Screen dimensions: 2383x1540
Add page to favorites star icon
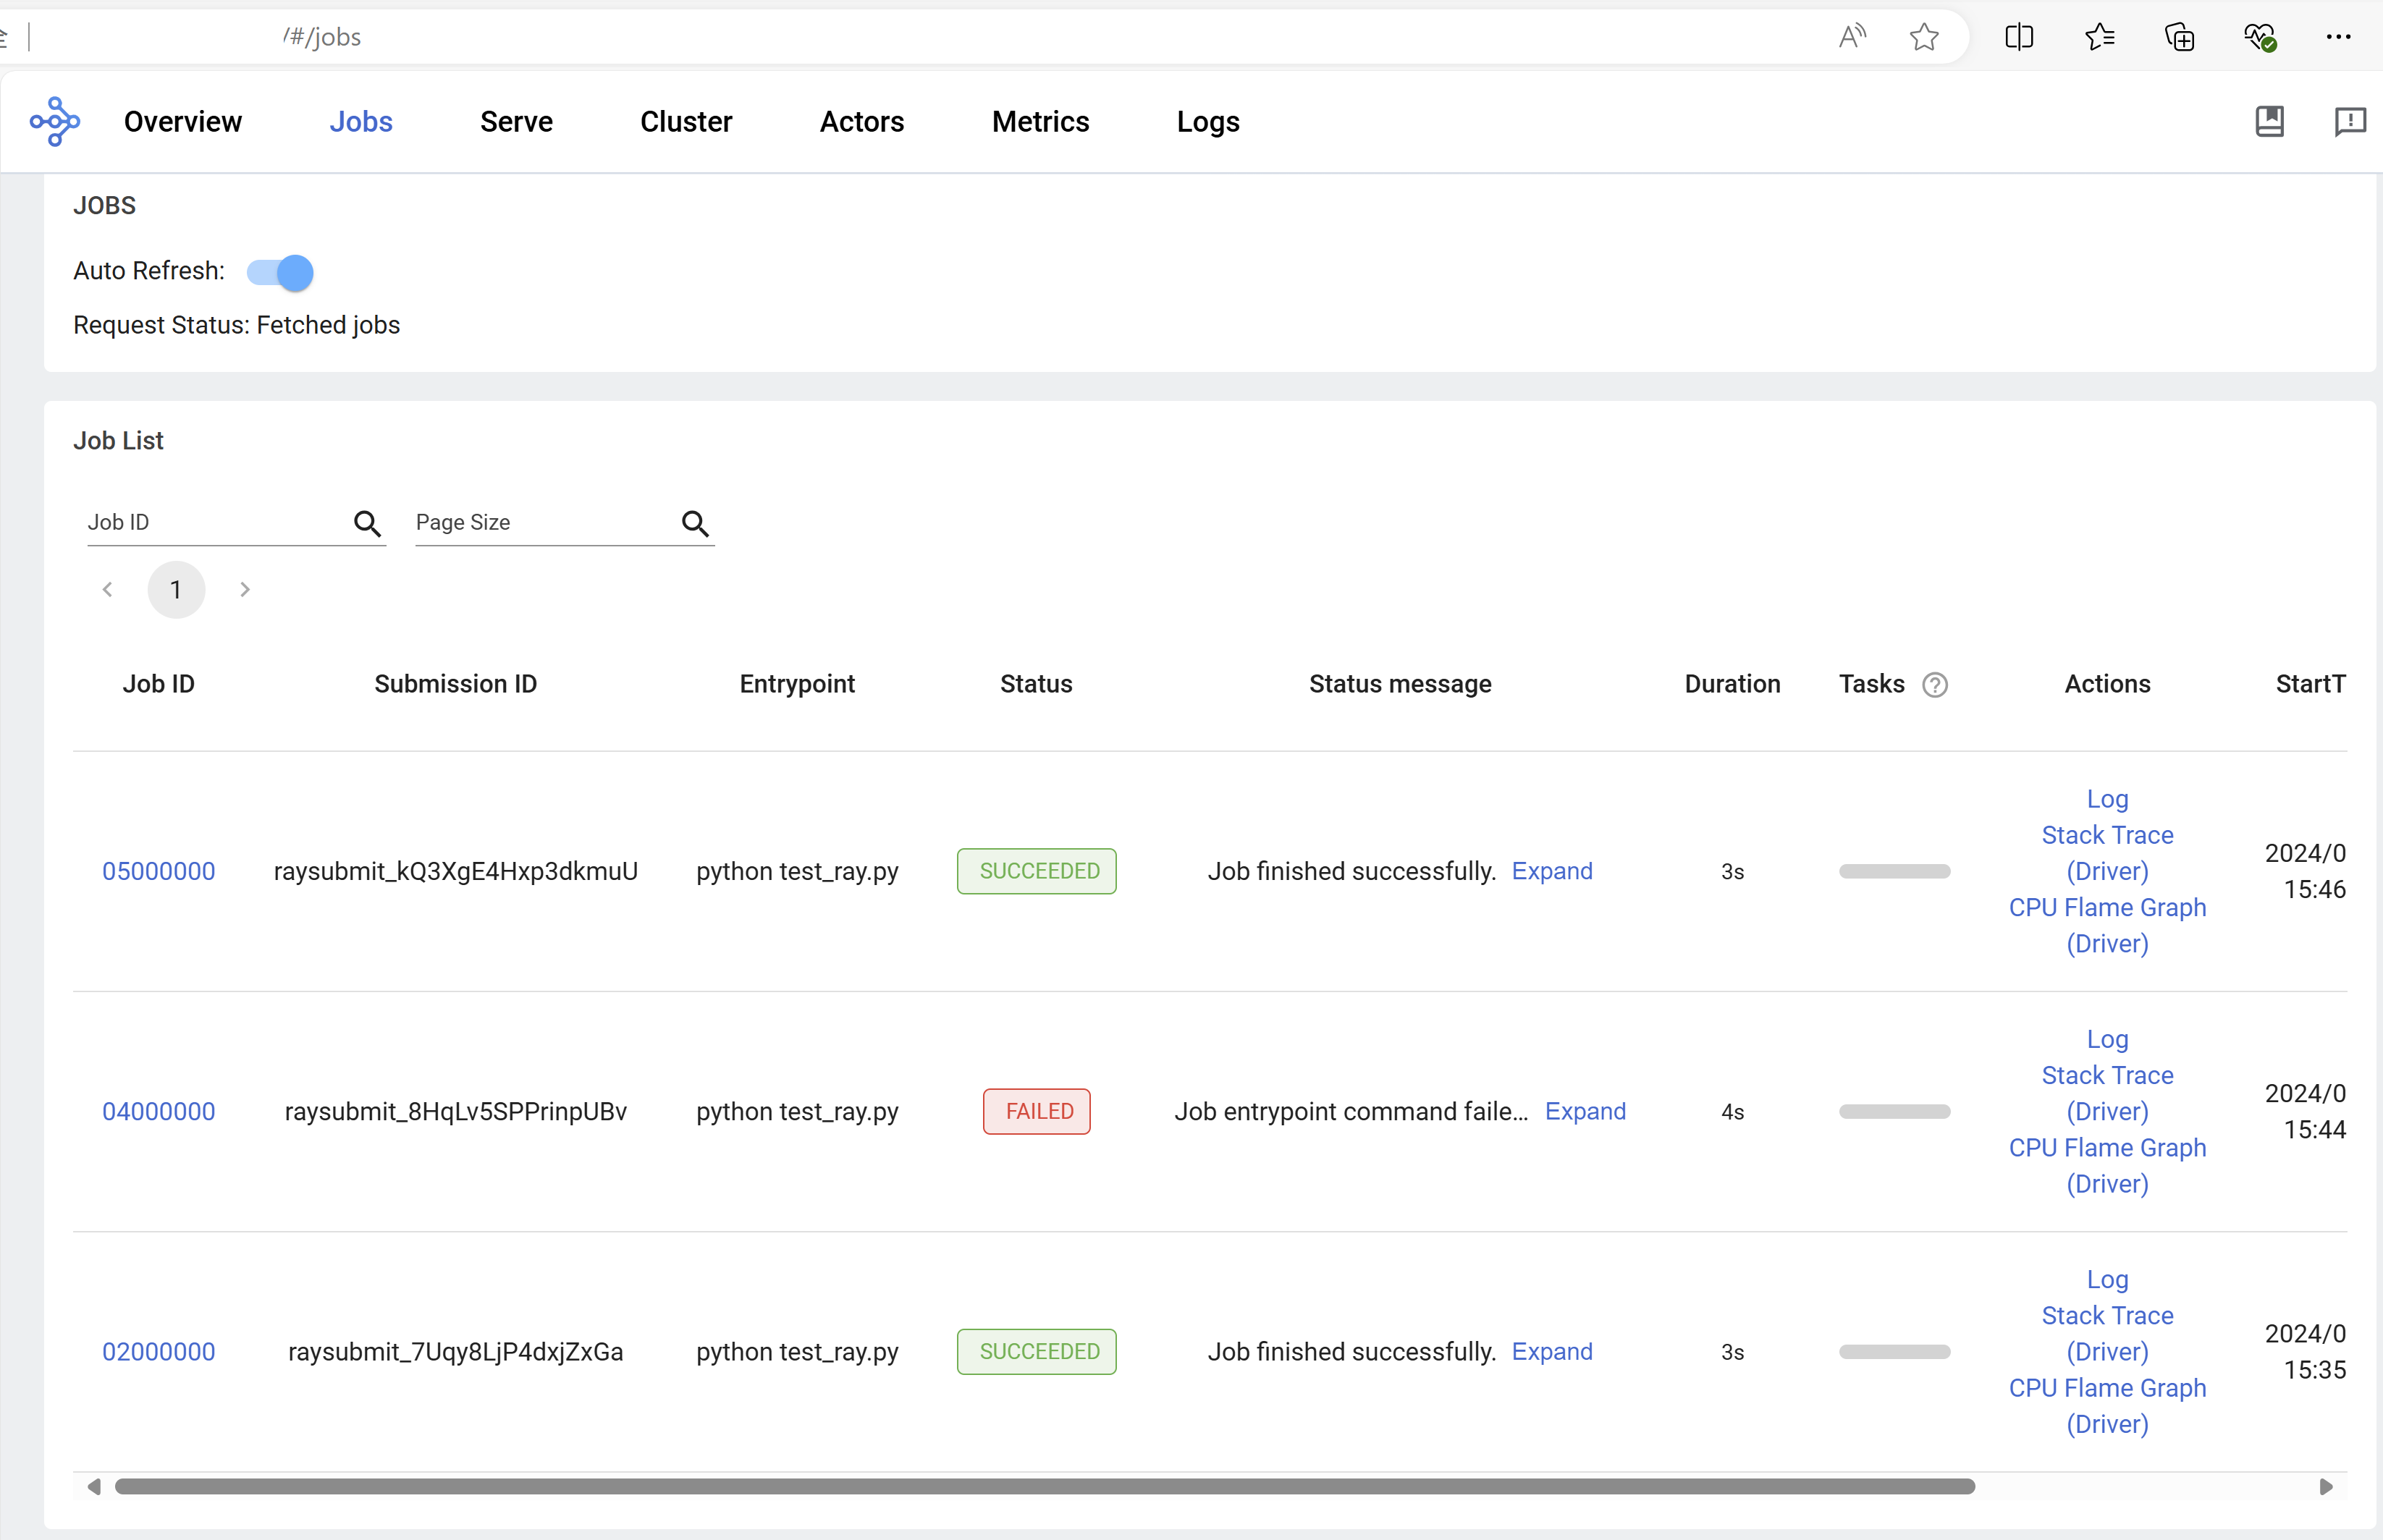[x=1923, y=37]
